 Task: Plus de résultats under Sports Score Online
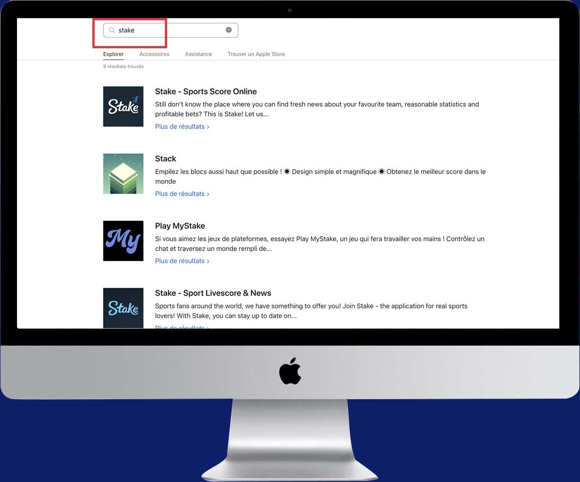[182, 126]
